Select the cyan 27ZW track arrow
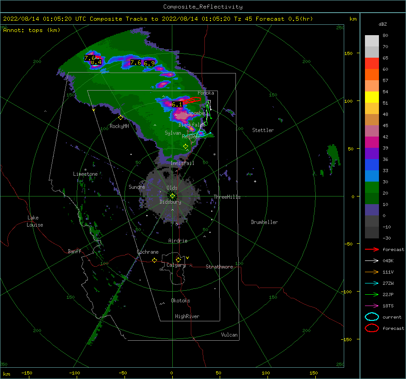406x379 pixels. [372, 283]
